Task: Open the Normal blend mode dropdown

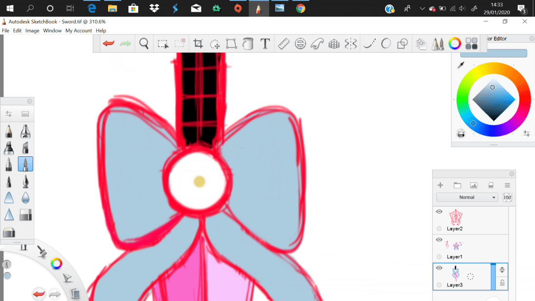Action: (x=467, y=197)
